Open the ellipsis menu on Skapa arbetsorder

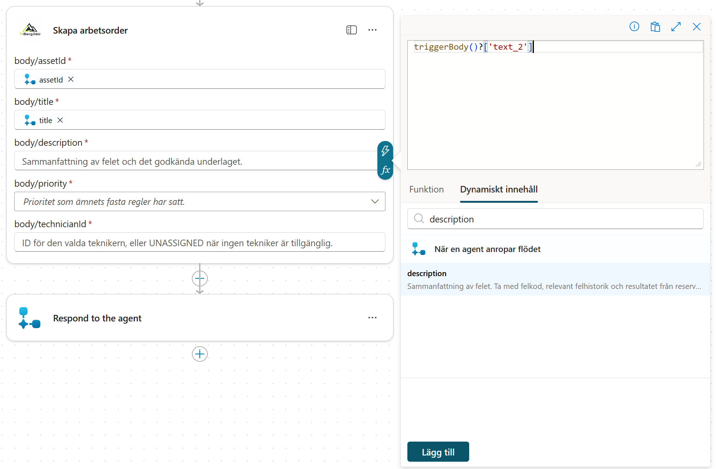click(x=372, y=30)
